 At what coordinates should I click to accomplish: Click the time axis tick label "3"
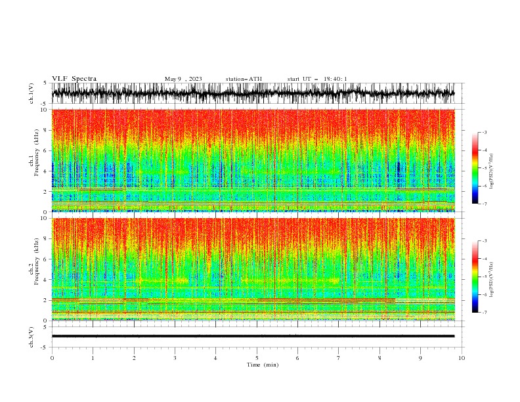pyautogui.click(x=175, y=358)
